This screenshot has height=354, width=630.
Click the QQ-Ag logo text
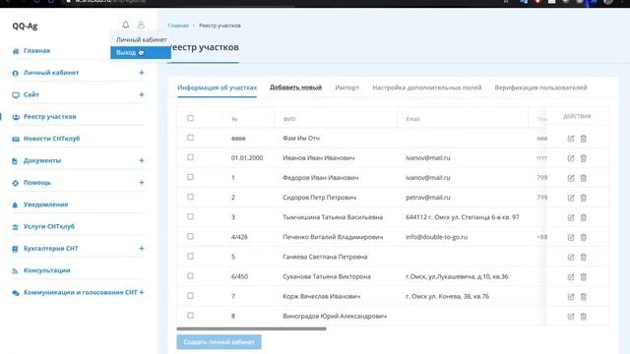coord(25,27)
